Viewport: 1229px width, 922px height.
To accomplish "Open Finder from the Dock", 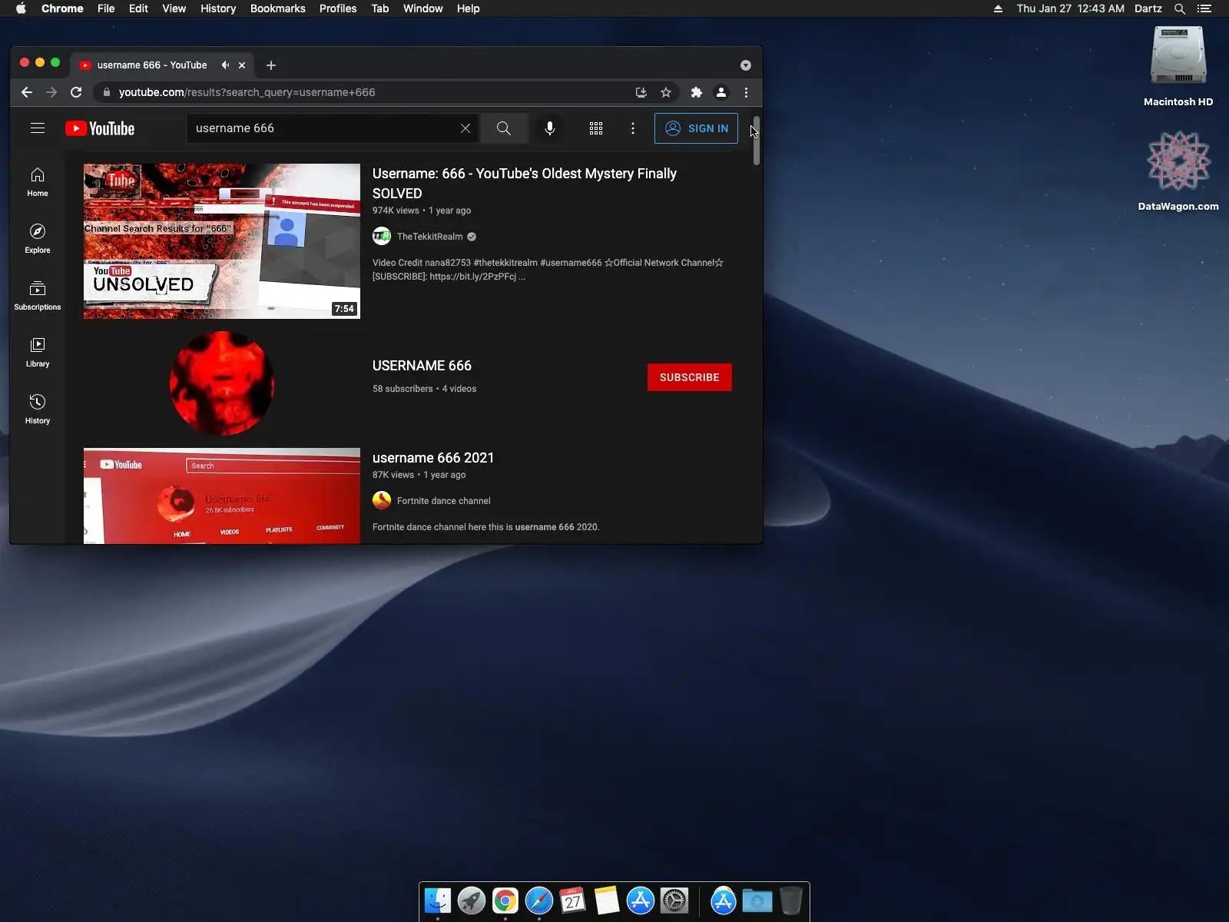I will [438, 900].
